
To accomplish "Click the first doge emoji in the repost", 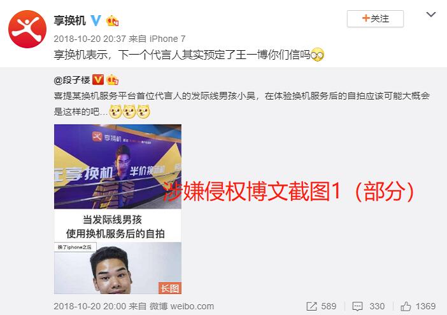I will (115, 111).
